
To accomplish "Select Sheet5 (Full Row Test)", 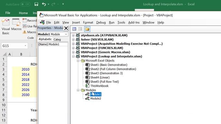I will pyautogui.click(x=104, y=82).
